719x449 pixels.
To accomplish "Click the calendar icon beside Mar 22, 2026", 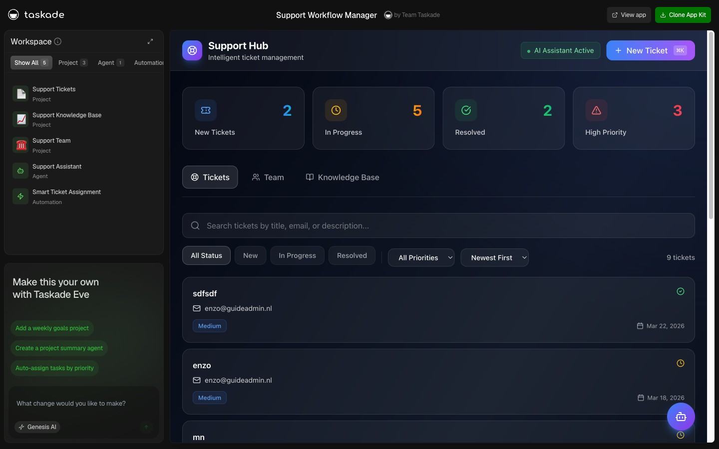I will click(x=640, y=326).
